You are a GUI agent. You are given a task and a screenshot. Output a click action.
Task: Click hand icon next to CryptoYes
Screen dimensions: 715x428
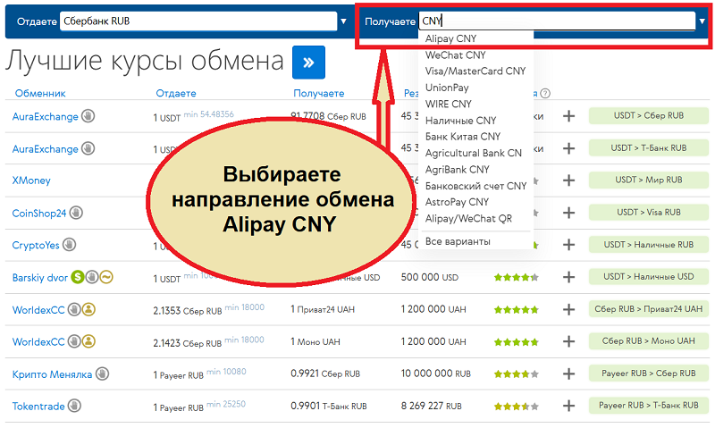point(70,245)
